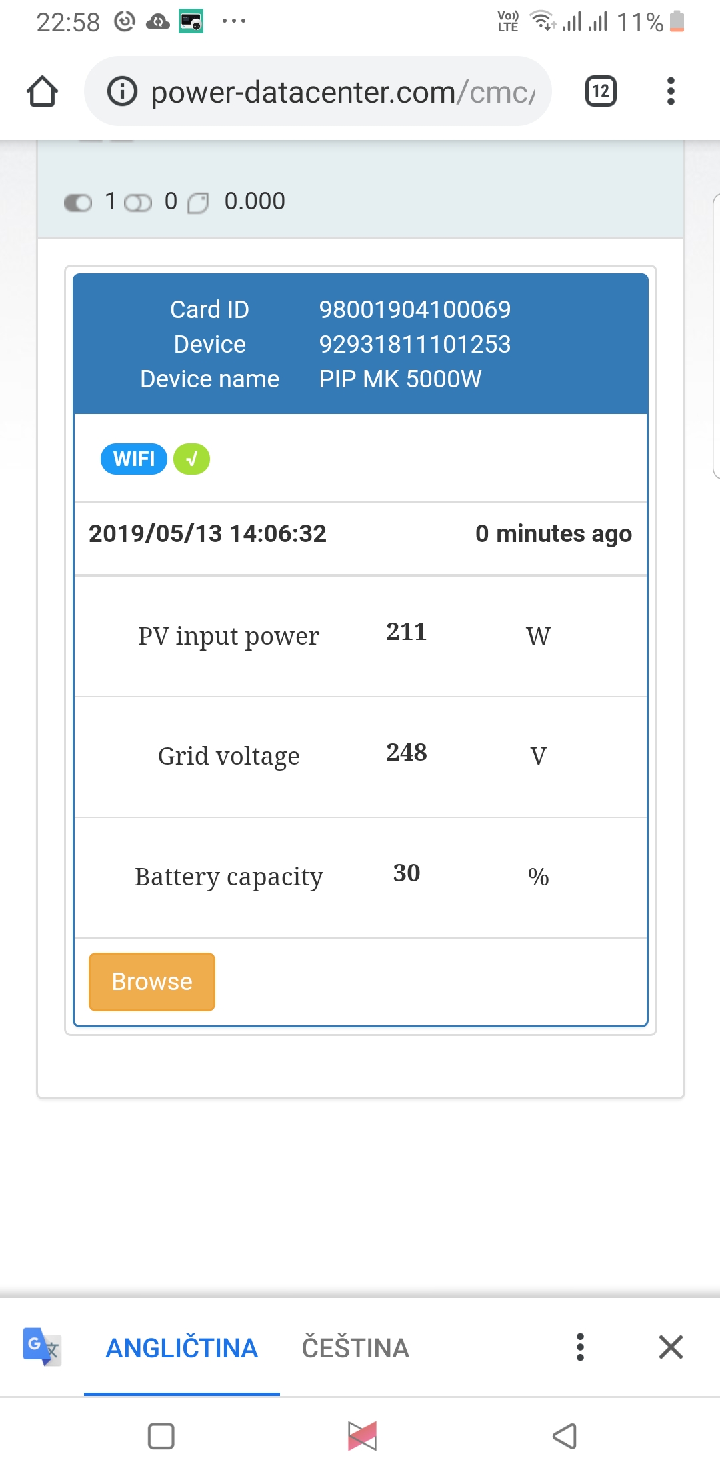The height and width of the screenshot is (1480, 720).
Task: Open the tab switcher showing 12 tabs
Action: (x=600, y=91)
